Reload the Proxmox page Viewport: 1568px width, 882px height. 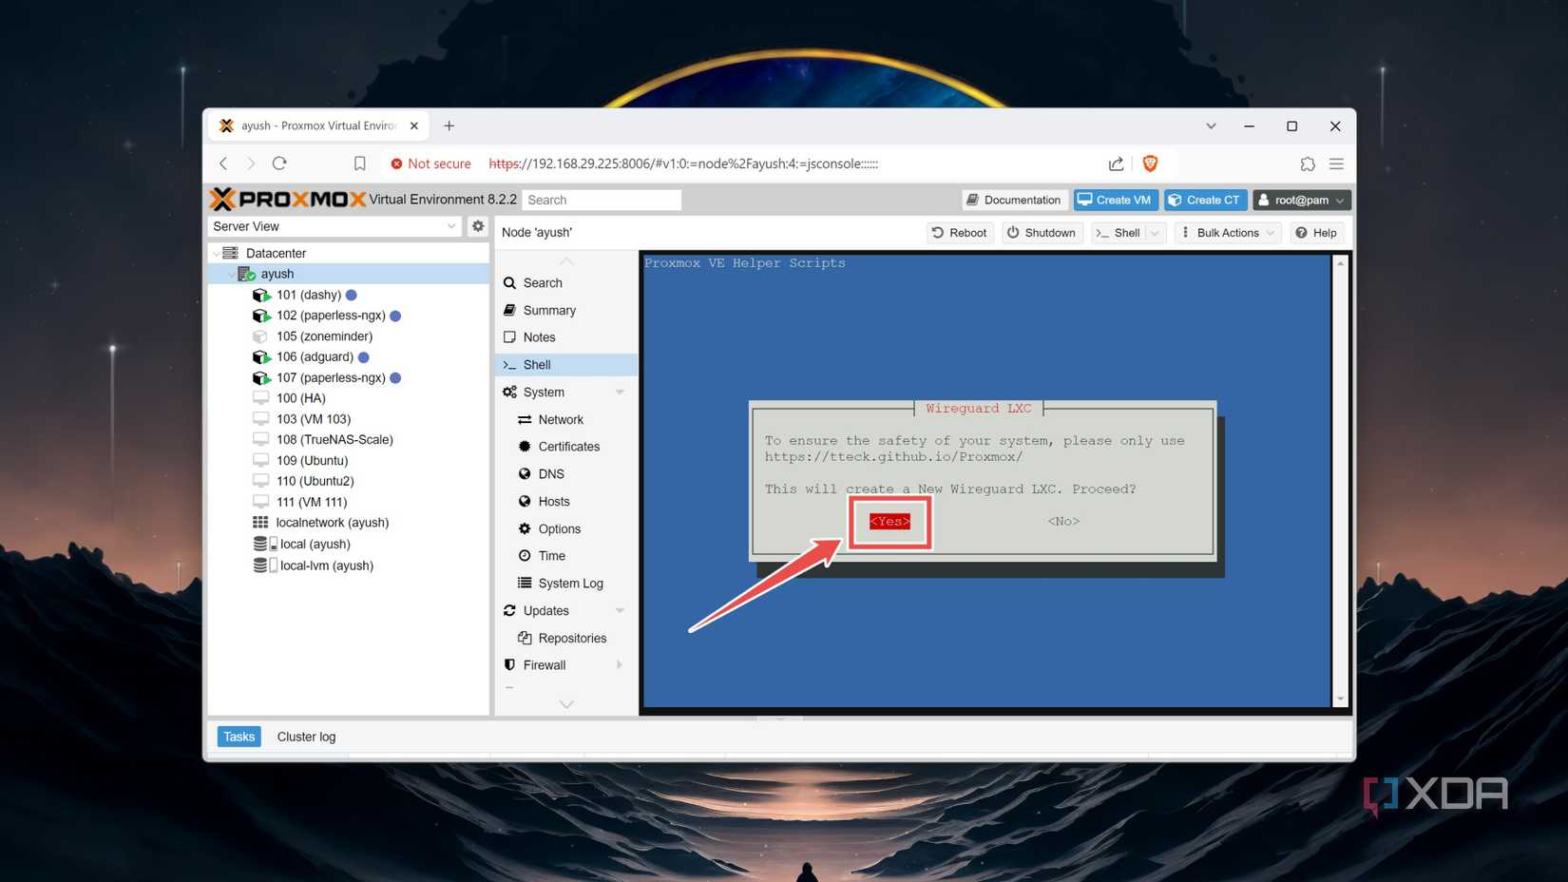coord(279,163)
